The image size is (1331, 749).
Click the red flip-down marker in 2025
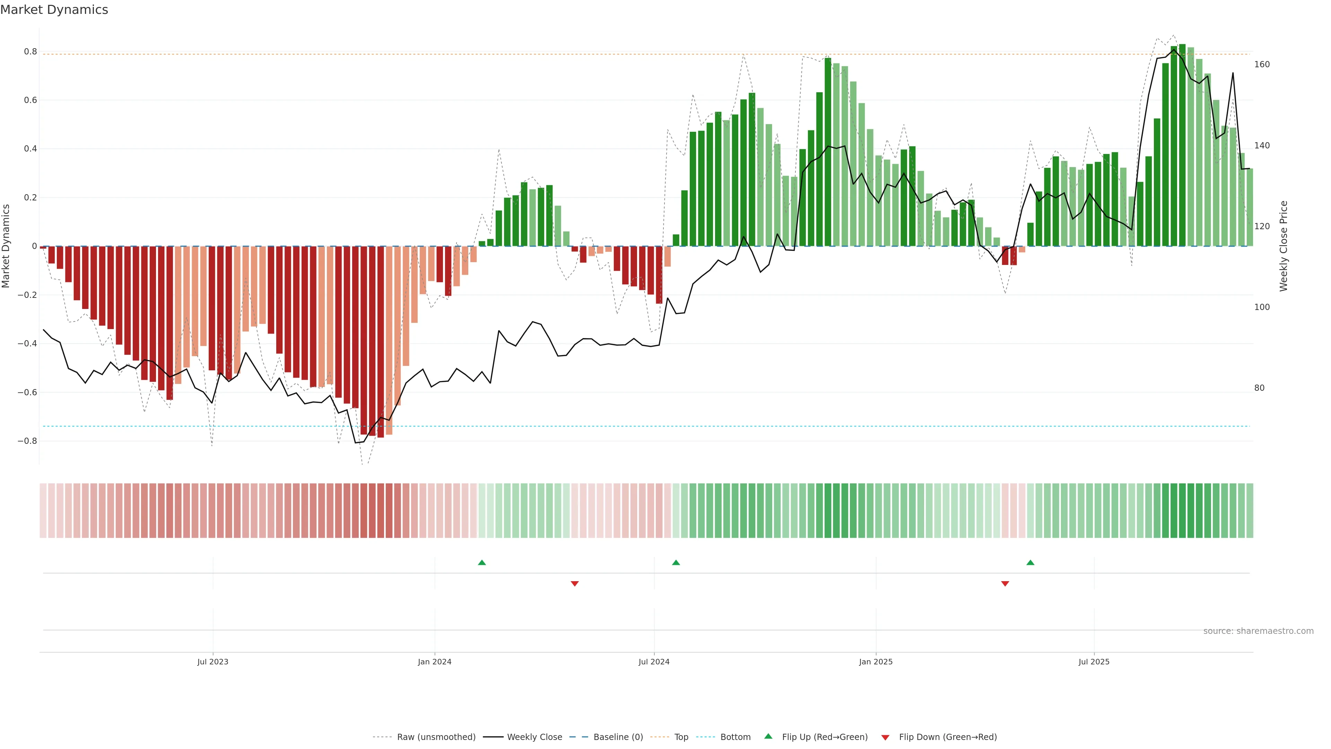(1005, 584)
